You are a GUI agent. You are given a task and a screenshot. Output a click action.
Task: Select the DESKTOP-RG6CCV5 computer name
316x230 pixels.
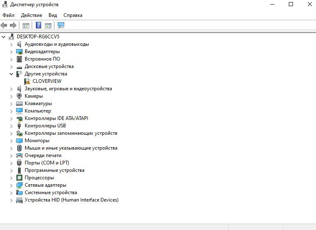click(38, 37)
